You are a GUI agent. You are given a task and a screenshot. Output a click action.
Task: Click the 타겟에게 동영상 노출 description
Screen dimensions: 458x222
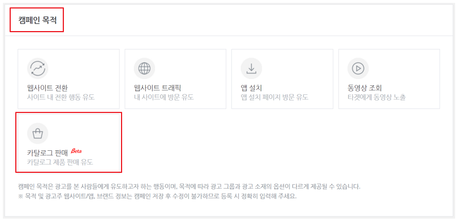377,97
